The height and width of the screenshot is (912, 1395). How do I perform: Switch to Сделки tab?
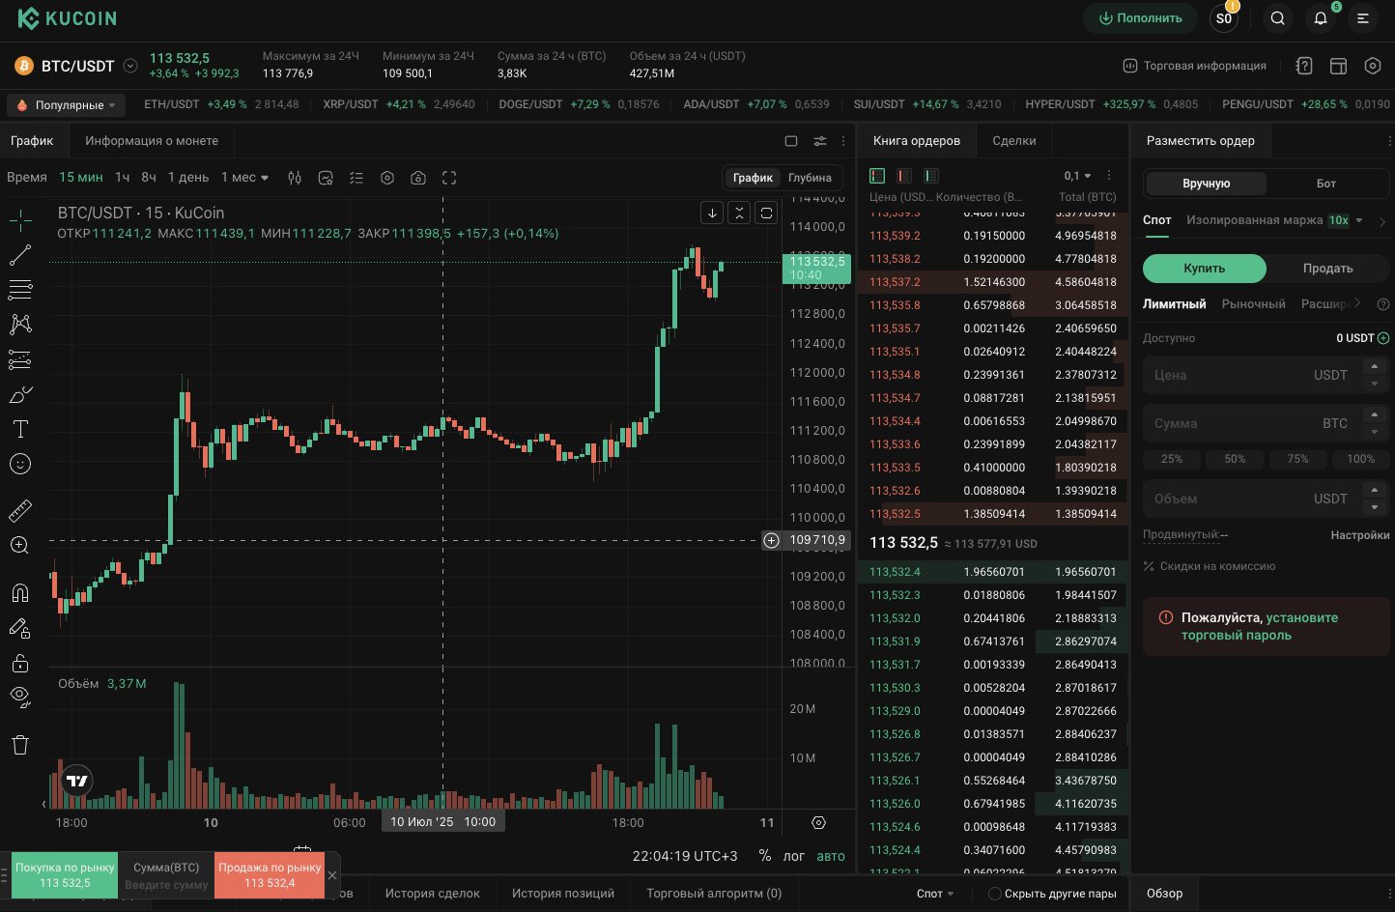[1014, 141]
